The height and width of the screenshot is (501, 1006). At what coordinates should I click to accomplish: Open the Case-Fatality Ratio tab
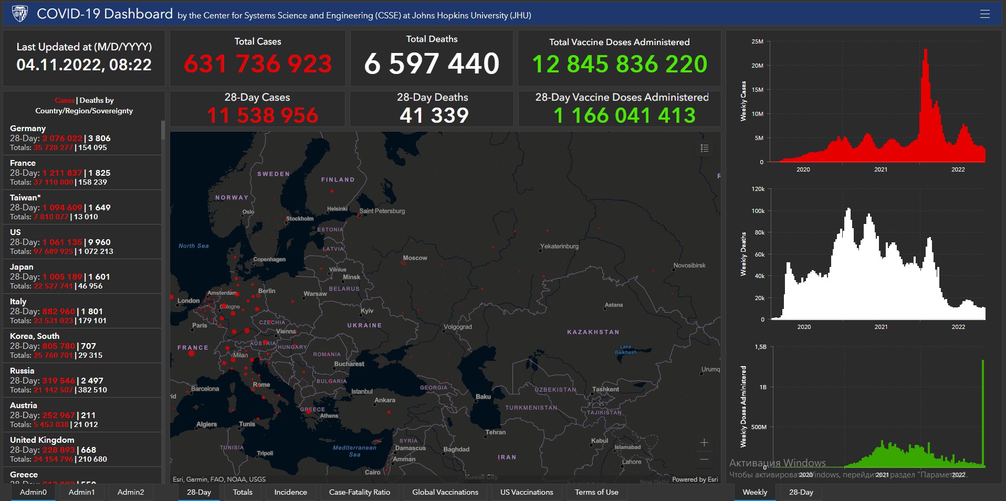pyautogui.click(x=359, y=492)
